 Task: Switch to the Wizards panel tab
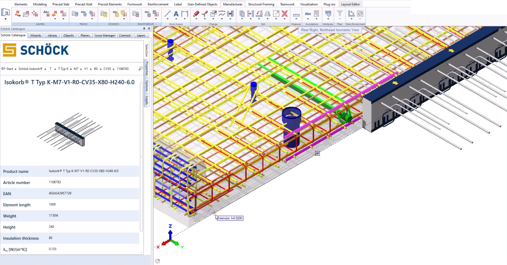36,35
